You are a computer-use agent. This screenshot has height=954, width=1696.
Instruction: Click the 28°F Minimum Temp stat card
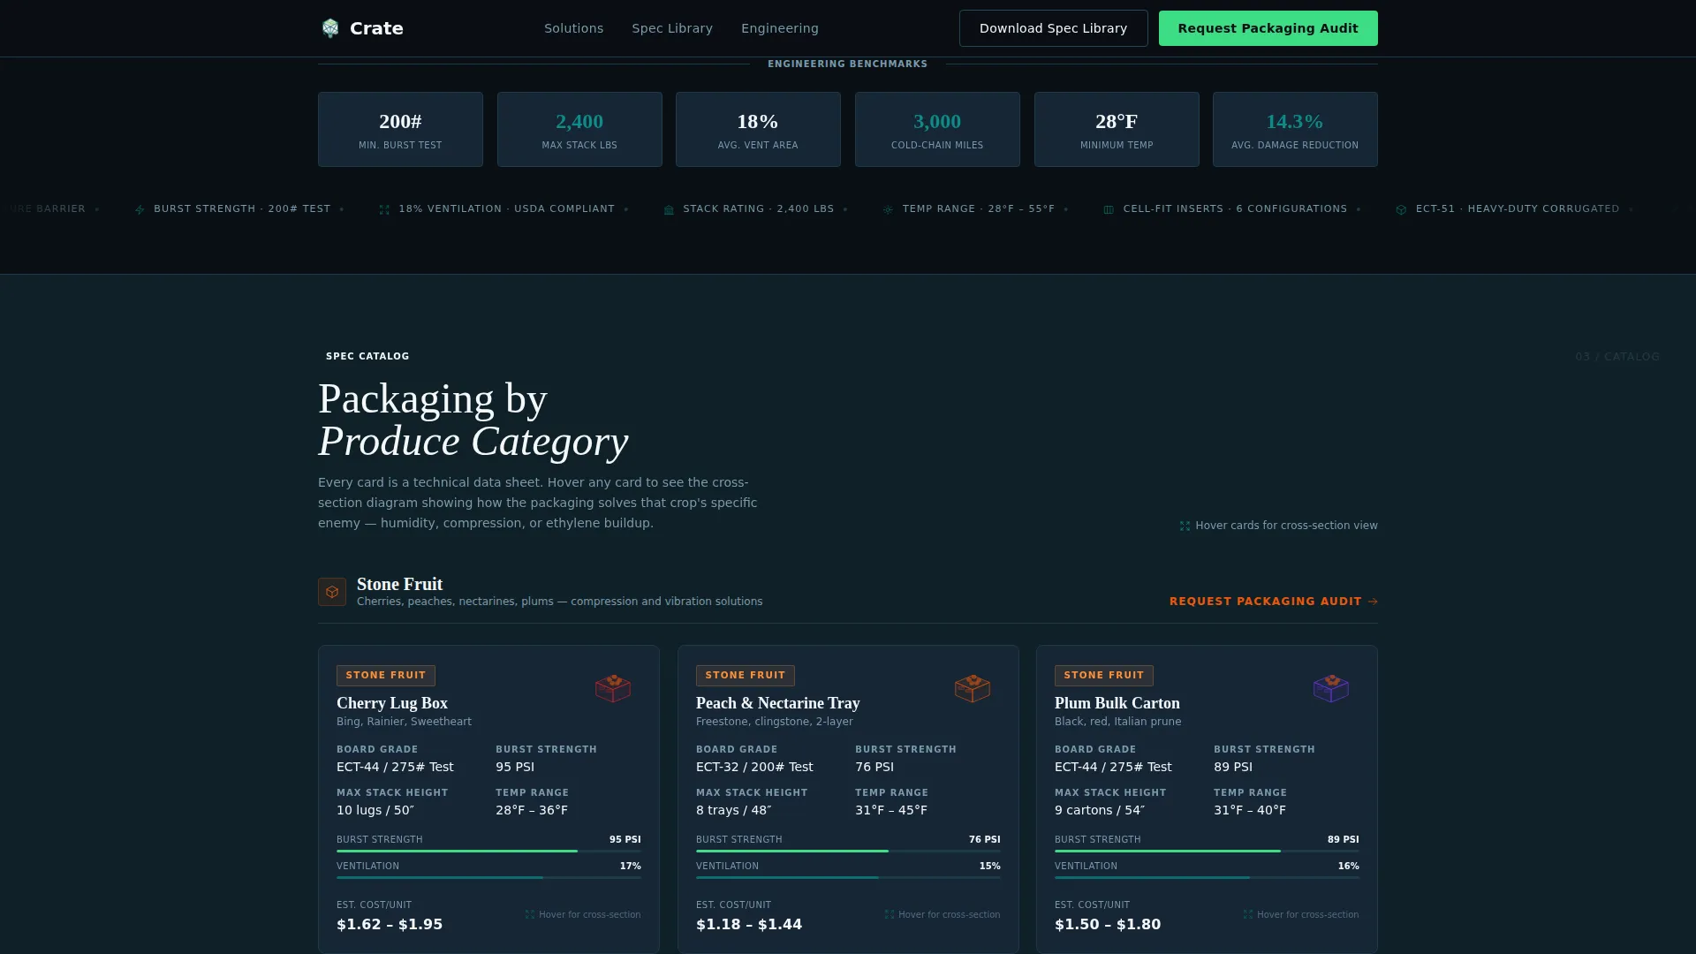click(x=1117, y=130)
